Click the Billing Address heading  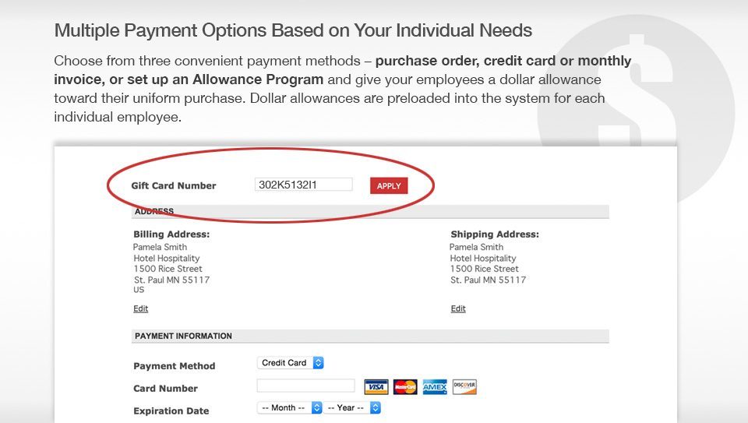pos(171,234)
